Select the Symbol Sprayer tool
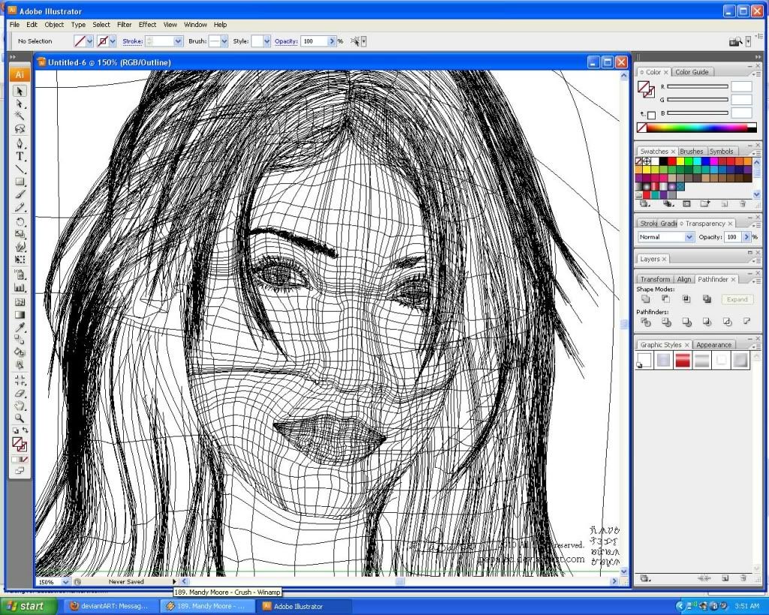This screenshot has height=615, width=769. pos(20,275)
